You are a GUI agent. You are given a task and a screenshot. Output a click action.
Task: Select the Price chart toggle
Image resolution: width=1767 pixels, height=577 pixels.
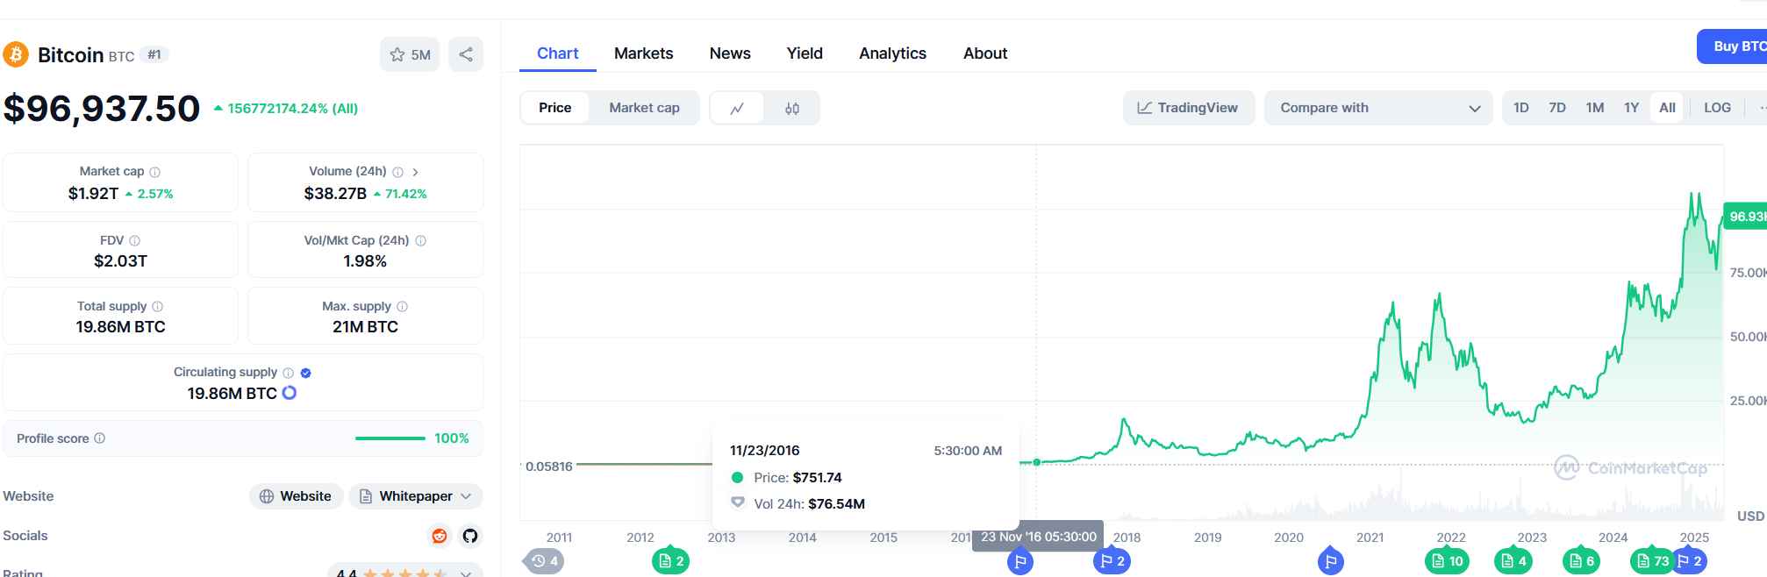pyautogui.click(x=554, y=108)
